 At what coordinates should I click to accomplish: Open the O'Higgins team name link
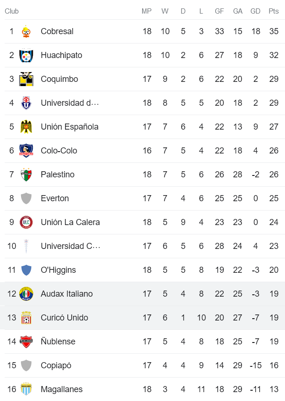coord(58,270)
